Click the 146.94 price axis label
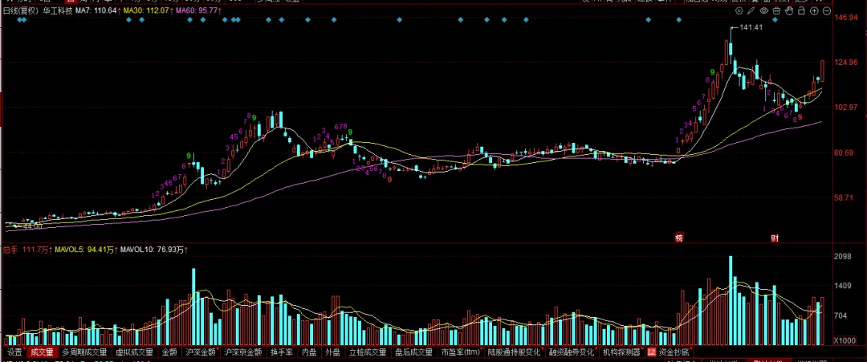This screenshot has height=362, width=867. pyautogui.click(x=846, y=18)
